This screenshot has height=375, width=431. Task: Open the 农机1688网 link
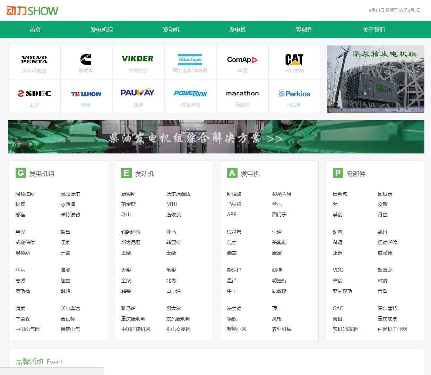coord(346,329)
